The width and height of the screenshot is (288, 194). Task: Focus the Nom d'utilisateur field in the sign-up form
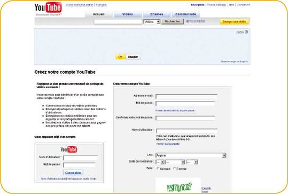[187, 131]
